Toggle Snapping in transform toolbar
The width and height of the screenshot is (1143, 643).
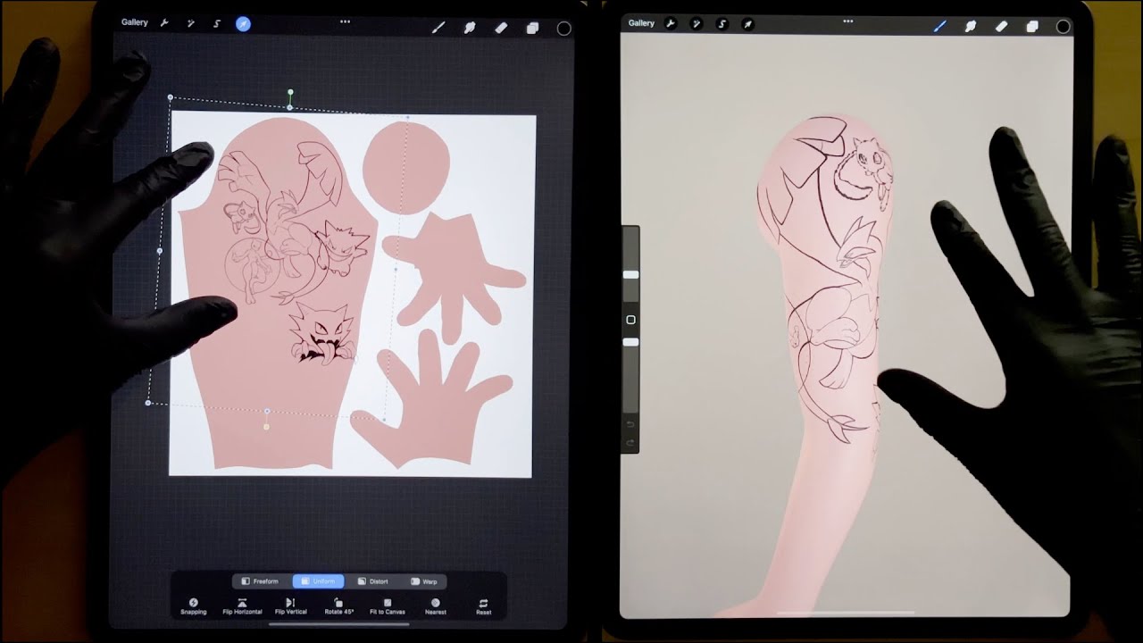(193, 606)
